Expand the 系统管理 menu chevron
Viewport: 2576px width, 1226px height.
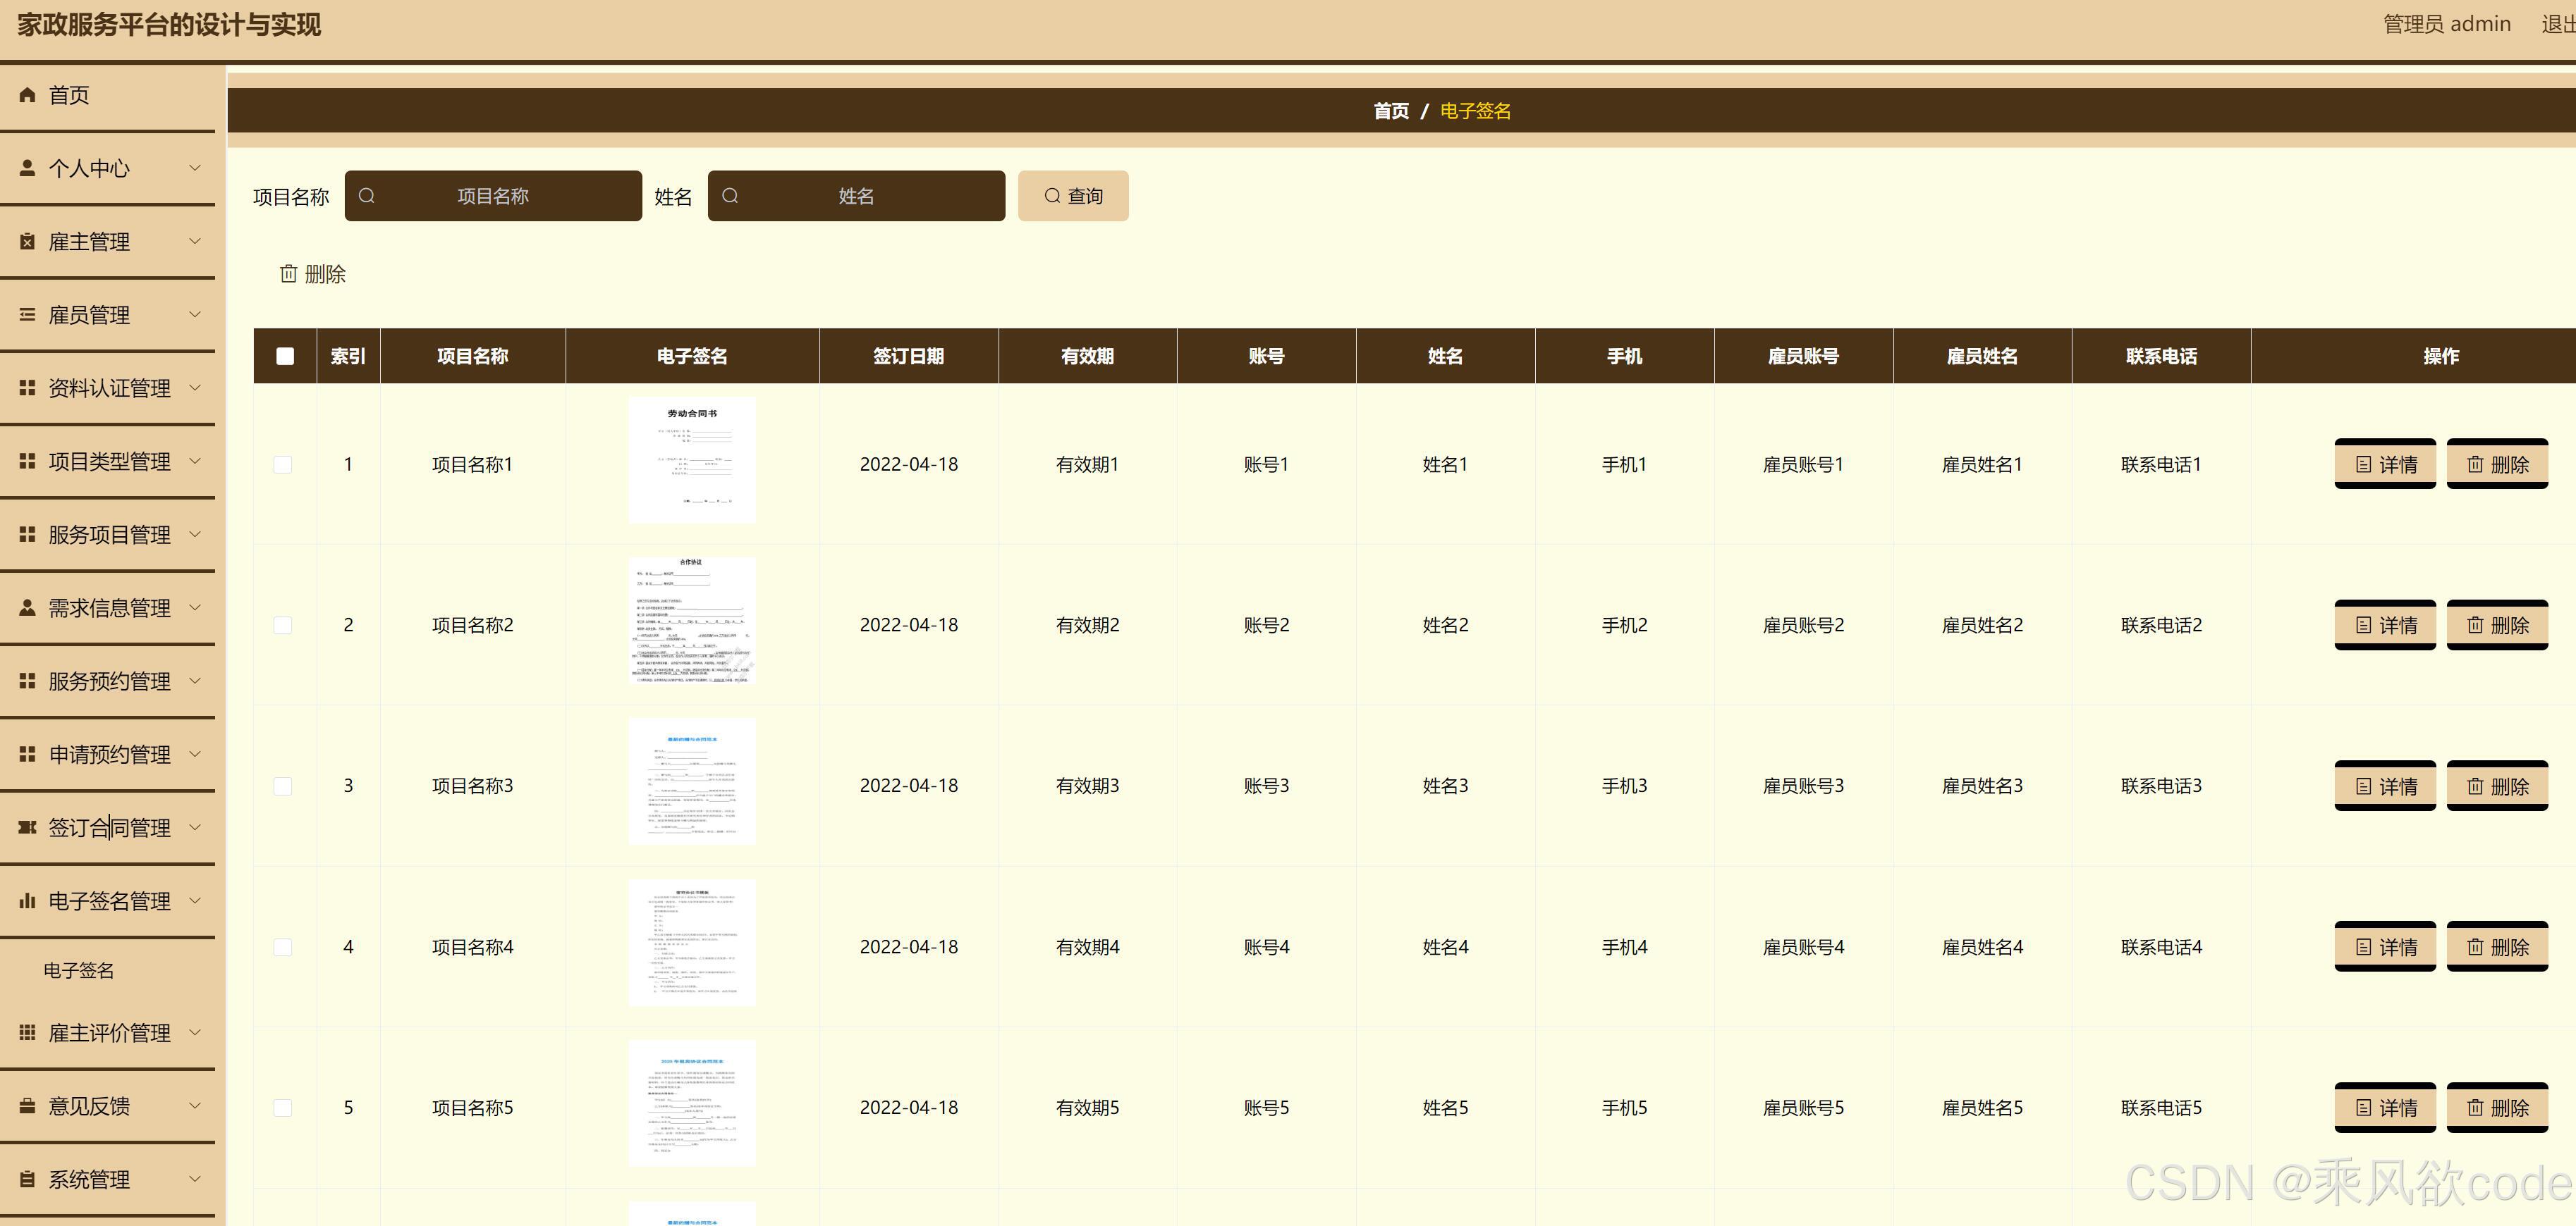point(195,1179)
